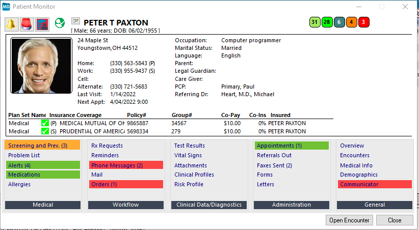This screenshot has width=419, height=230.
Task: Click the Open Encounter button
Action: (349, 220)
